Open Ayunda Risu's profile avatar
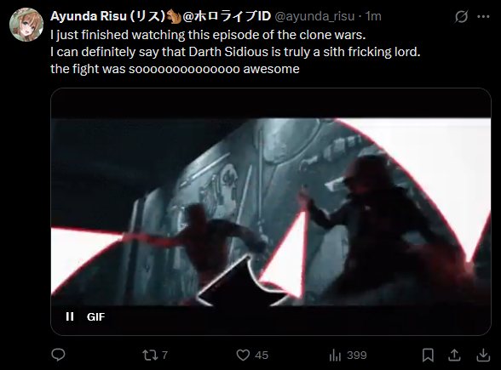The image size is (501, 370). coord(26,25)
